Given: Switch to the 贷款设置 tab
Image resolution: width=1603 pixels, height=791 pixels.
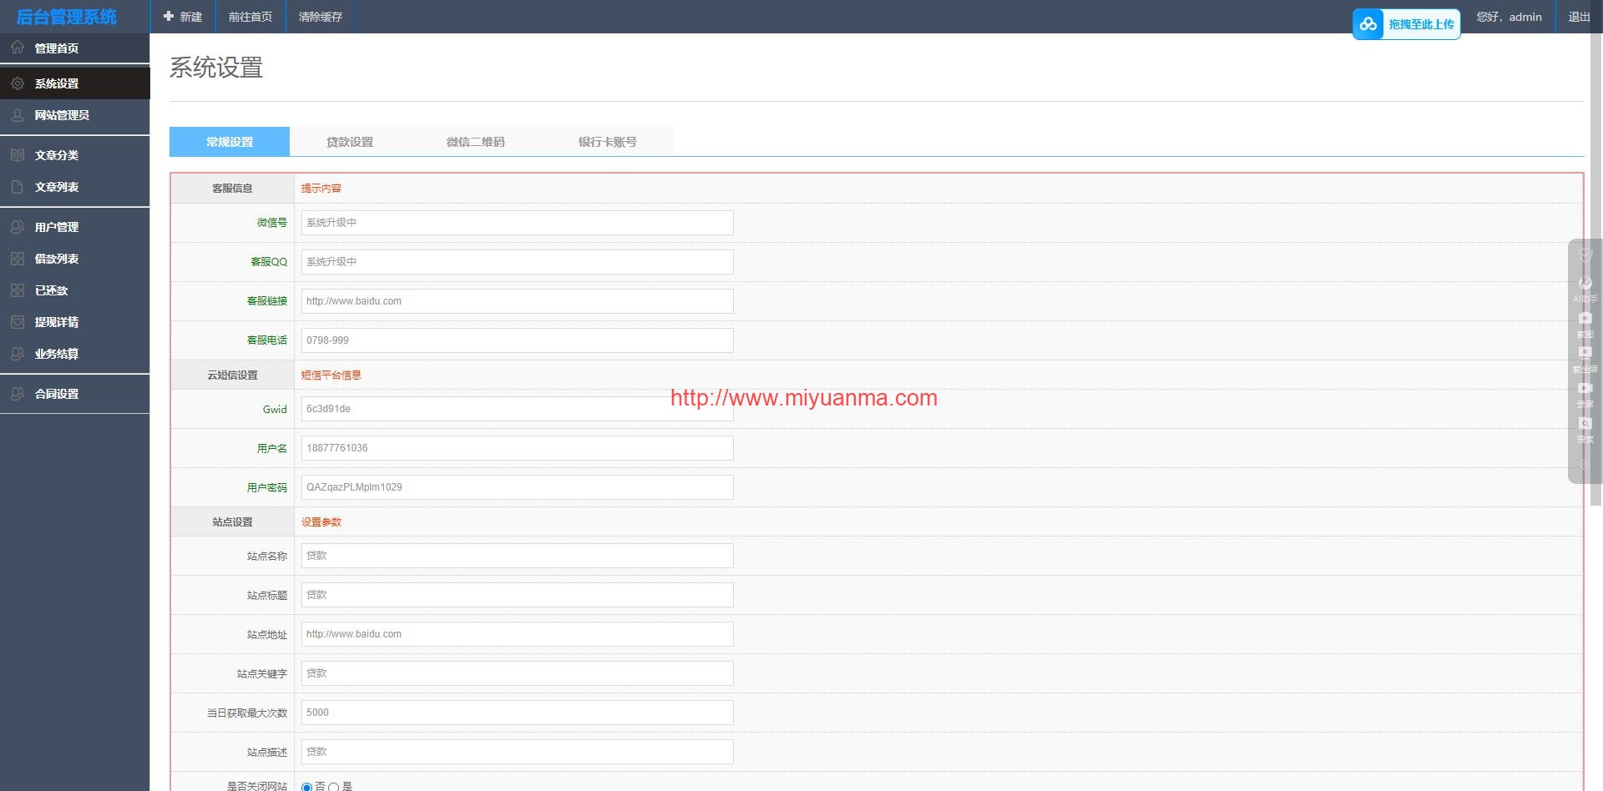Looking at the screenshot, I should (350, 142).
